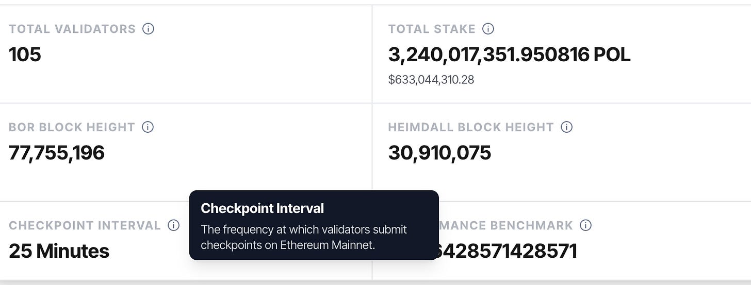Click the Total Stake info icon
Image resolution: width=751 pixels, height=285 pixels.
(488, 29)
